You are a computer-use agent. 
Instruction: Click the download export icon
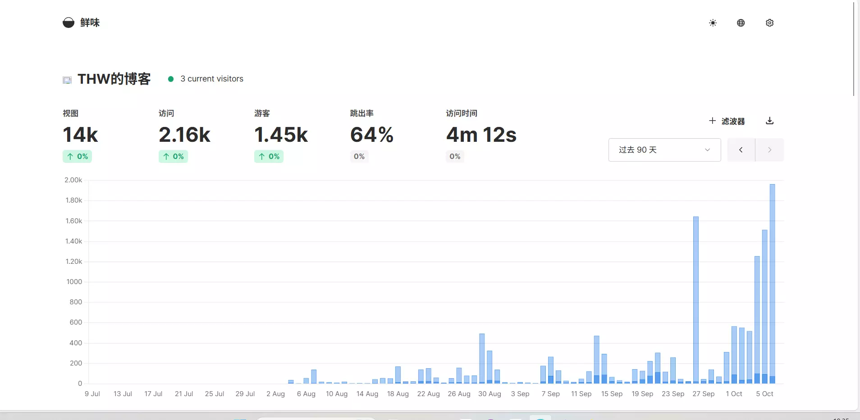tap(769, 121)
